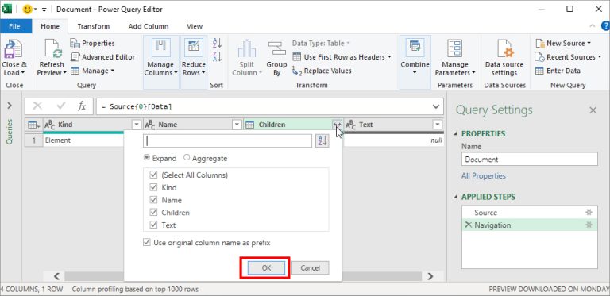Close the Query Settings pane
610x296 pixels.
593,110
